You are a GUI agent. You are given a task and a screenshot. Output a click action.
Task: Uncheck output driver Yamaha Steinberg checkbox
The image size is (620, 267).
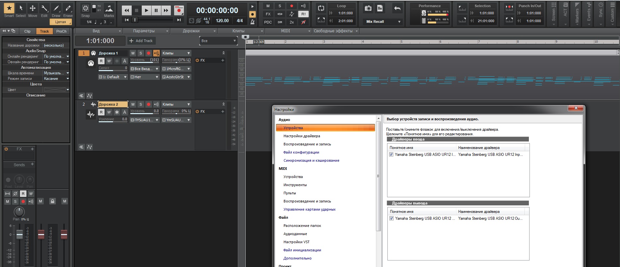pyautogui.click(x=391, y=218)
